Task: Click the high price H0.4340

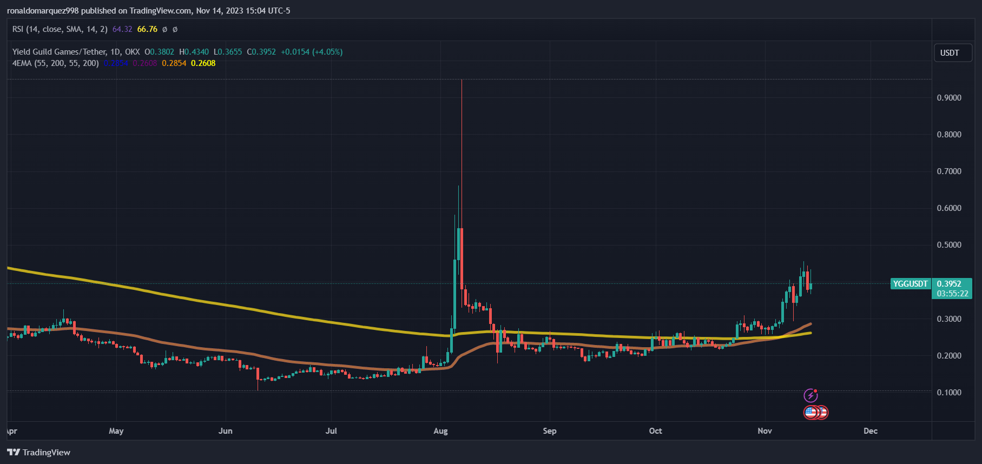Action: (x=194, y=52)
